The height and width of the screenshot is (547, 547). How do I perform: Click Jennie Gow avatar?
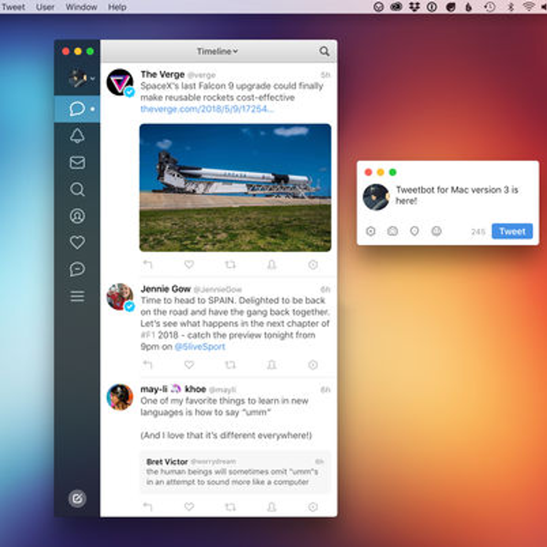(x=120, y=297)
